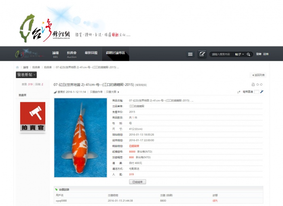The image size is (283, 206).
Task: Click the 已經結束 button below details
Action: (137, 182)
